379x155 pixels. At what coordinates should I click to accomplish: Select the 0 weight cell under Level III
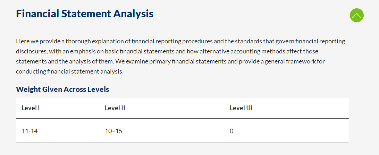(x=231, y=131)
